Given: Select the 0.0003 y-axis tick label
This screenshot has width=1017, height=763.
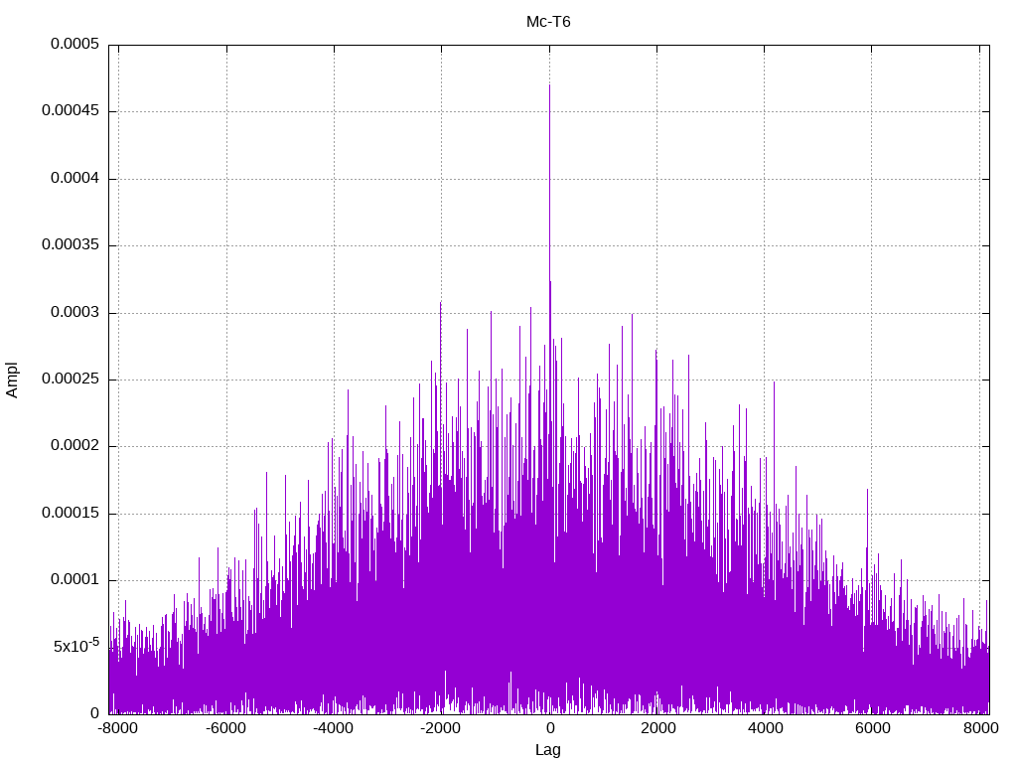Looking at the screenshot, I should point(69,313).
